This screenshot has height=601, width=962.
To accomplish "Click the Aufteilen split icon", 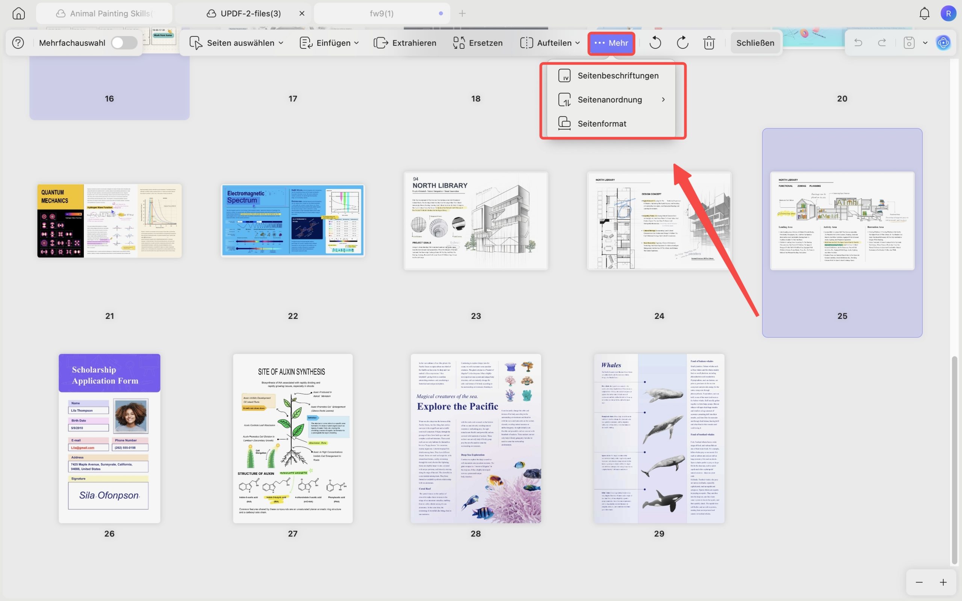I will [x=526, y=42].
